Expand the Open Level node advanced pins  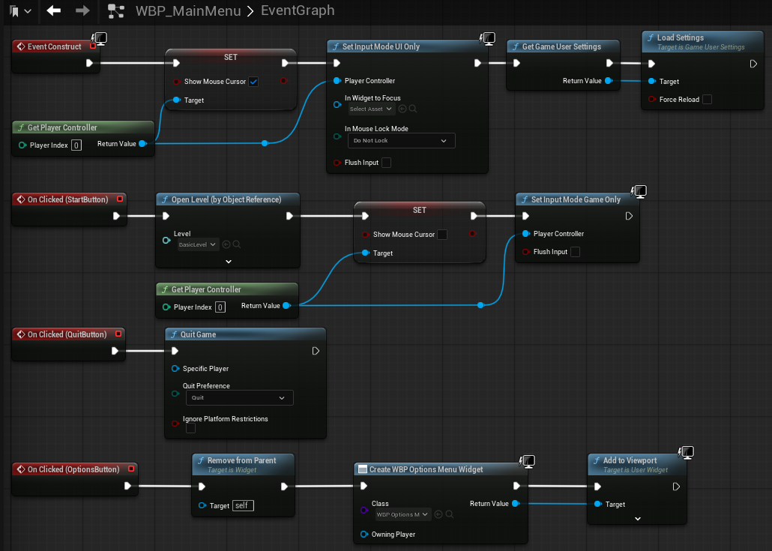[229, 262]
